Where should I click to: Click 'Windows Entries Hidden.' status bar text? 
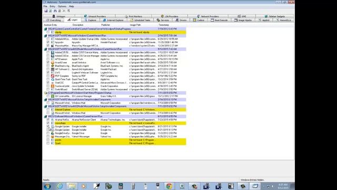tap(252, 180)
